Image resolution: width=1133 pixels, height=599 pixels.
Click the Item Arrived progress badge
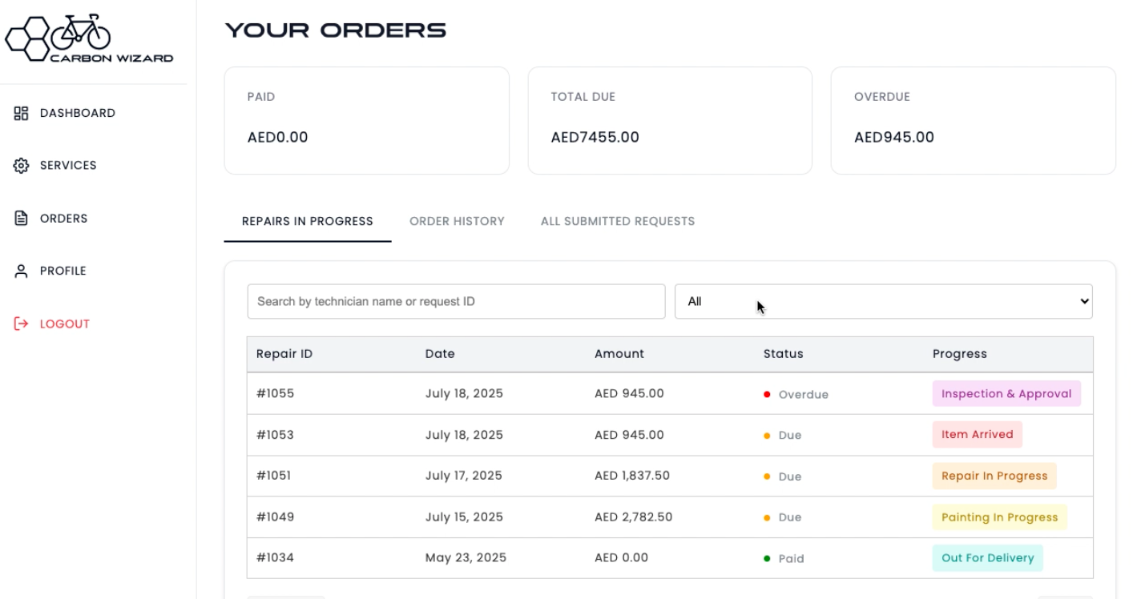pos(977,434)
